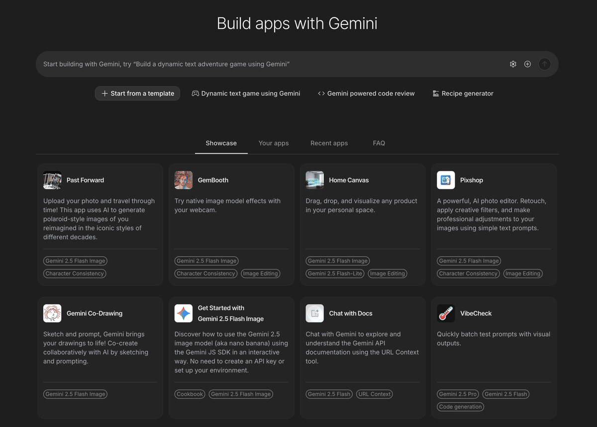597x427 pixels.
Task: Click 'Try native image model effects' description
Action: tap(227, 205)
